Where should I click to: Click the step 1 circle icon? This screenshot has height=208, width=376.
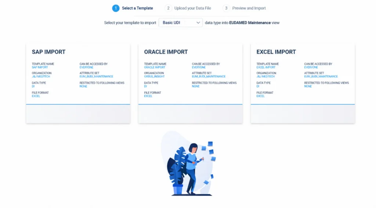point(116,8)
